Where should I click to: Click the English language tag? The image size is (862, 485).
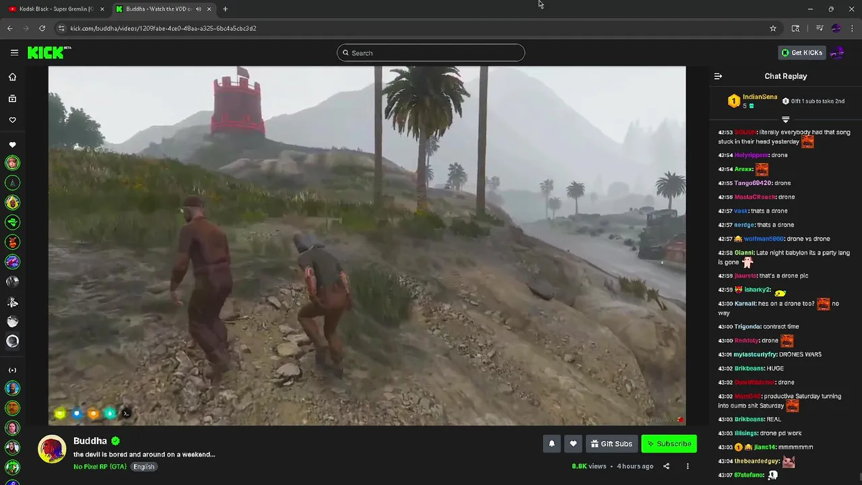(x=143, y=466)
